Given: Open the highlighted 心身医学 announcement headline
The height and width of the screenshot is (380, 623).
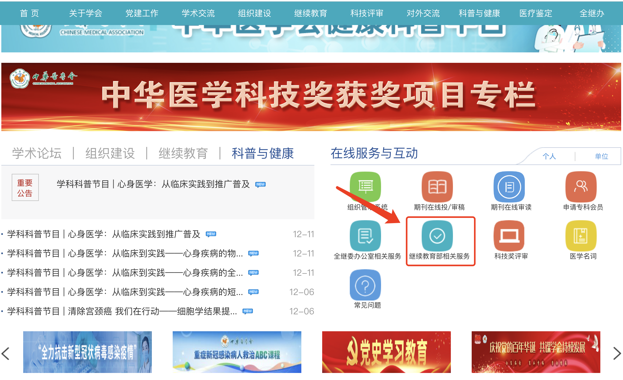Looking at the screenshot, I should pos(153,184).
